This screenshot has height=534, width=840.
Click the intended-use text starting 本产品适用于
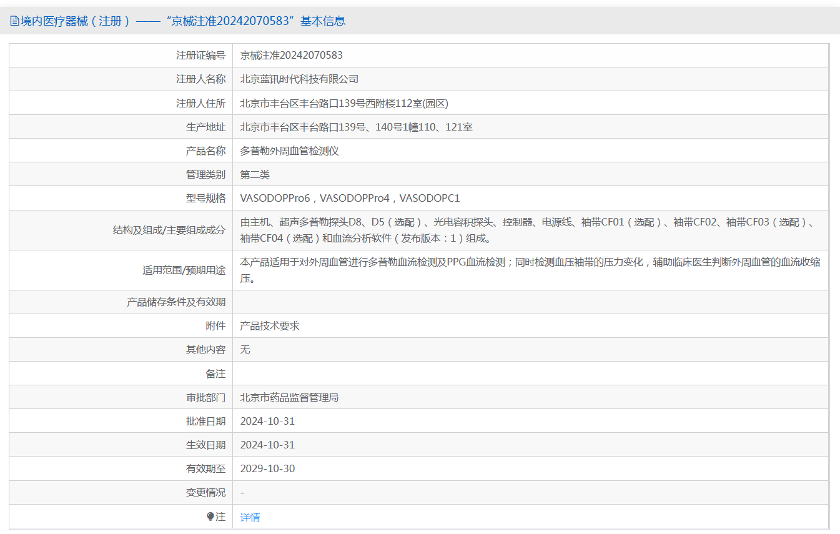(x=530, y=270)
